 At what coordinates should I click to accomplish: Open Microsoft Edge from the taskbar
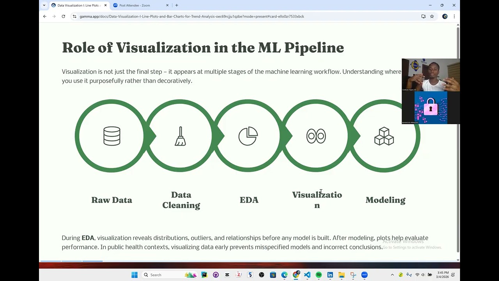tap(284, 275)
